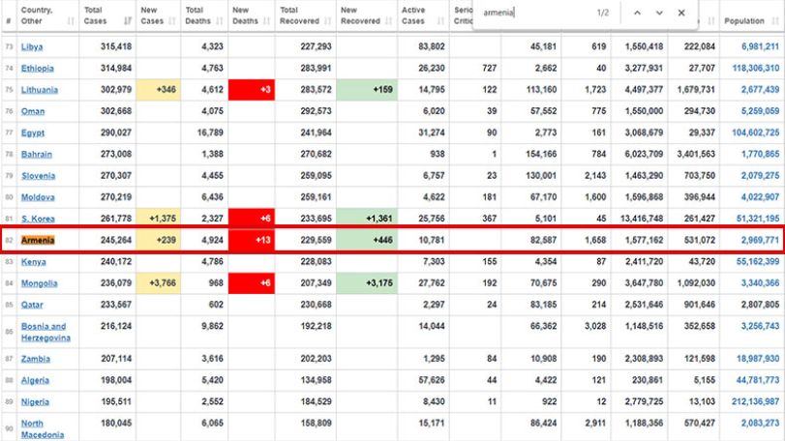
Task: Click Libya population 6,981,211
Action: (x=760, y=46)
